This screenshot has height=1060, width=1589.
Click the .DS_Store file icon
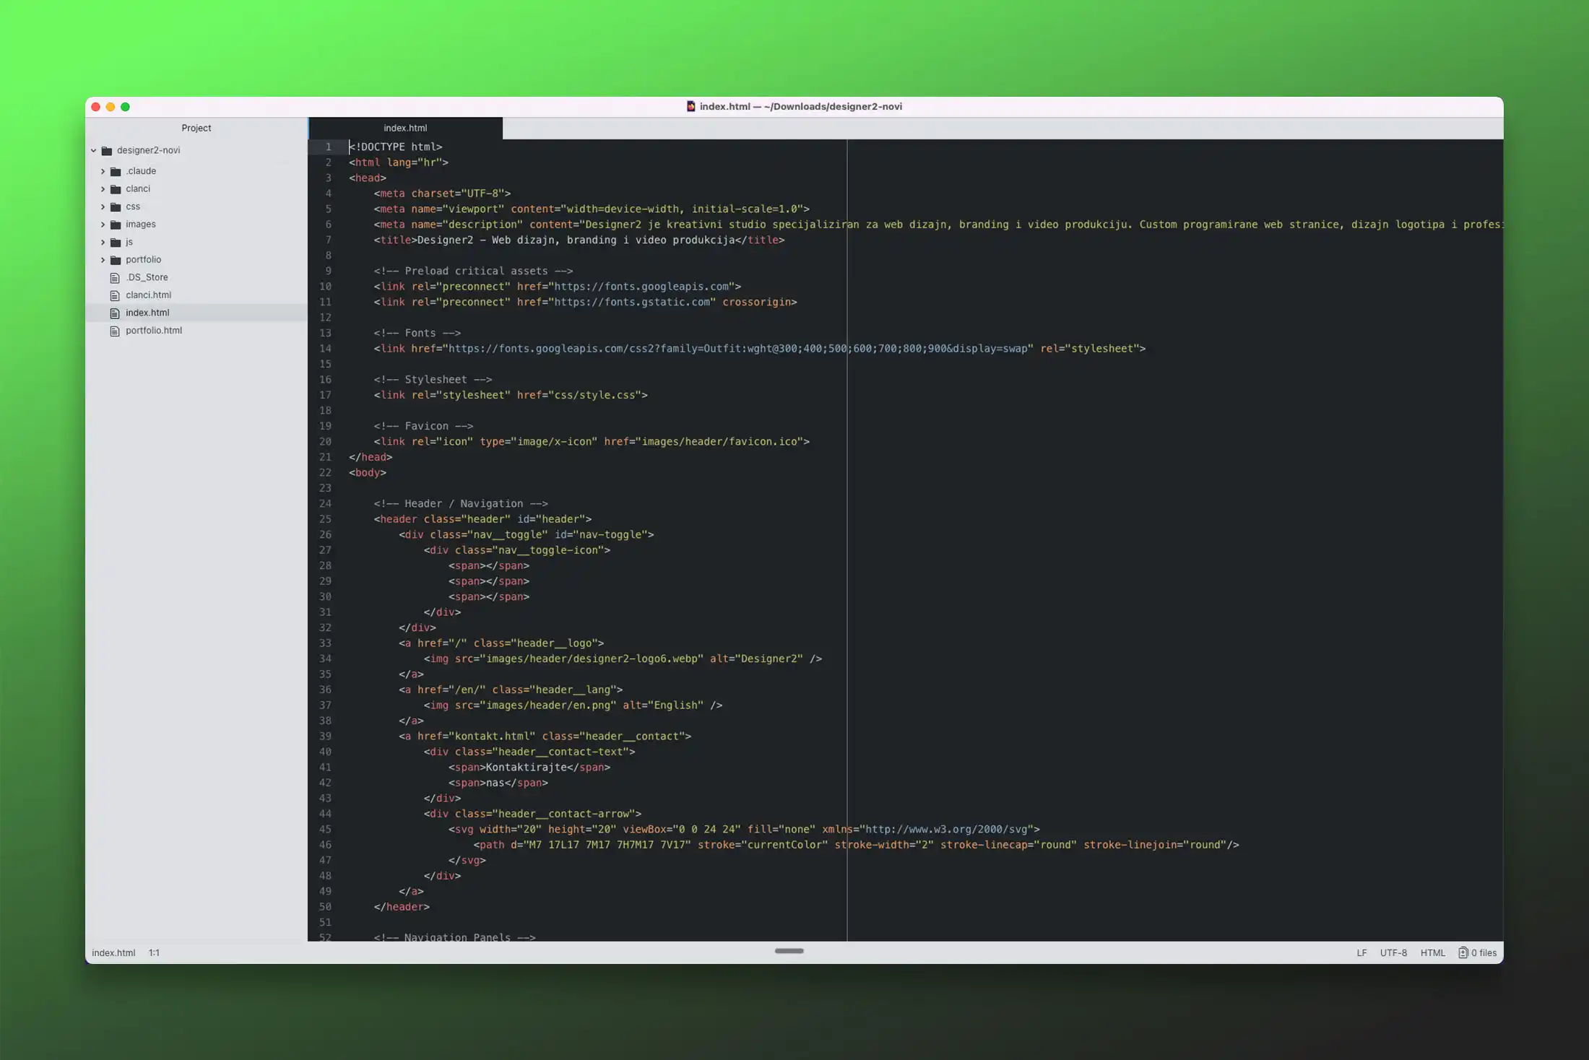click(115, 278)
